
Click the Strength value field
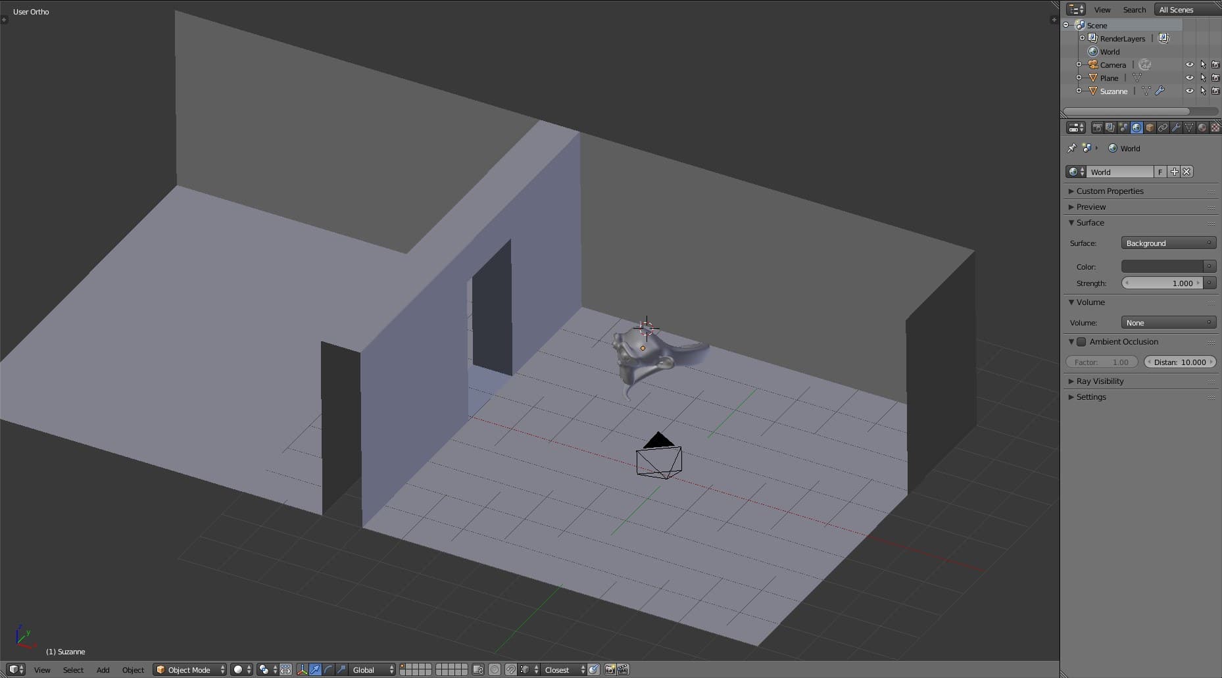coord(1161,283)
